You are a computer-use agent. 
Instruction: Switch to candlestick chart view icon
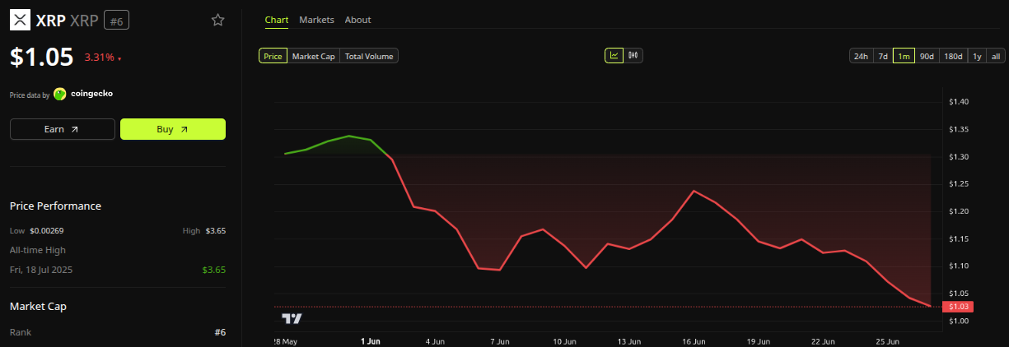coord(633,56)
